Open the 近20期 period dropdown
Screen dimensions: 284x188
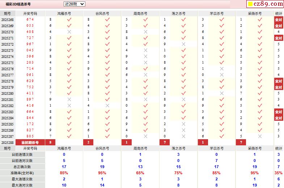click(x=74, y=4)
